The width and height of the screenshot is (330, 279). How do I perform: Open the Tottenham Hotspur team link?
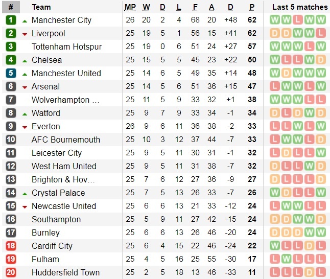tap(66, 46)
